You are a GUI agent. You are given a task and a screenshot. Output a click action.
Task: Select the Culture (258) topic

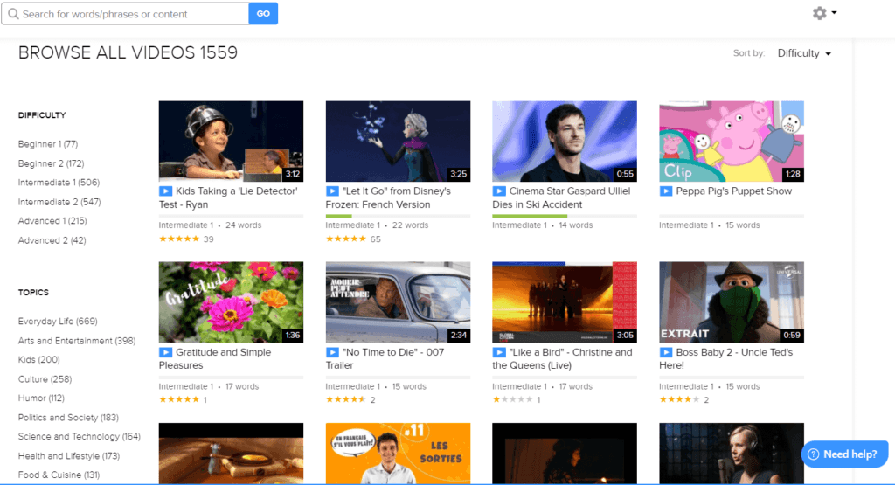(x=45, y=379)
